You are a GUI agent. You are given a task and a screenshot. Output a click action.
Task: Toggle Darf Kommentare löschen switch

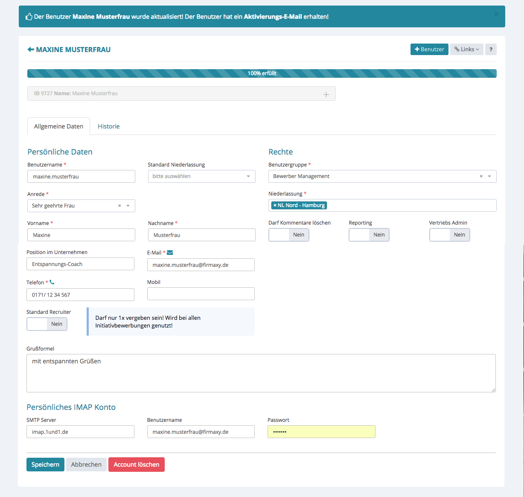tap(288, 235)
